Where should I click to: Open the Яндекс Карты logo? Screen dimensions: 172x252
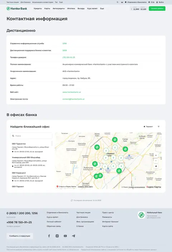pyautogui.click(x=154, y=187)
